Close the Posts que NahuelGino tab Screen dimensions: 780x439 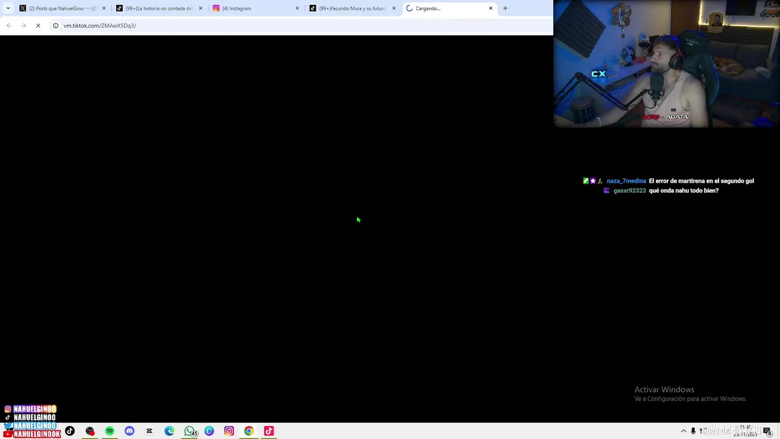[x=104, y=9]
